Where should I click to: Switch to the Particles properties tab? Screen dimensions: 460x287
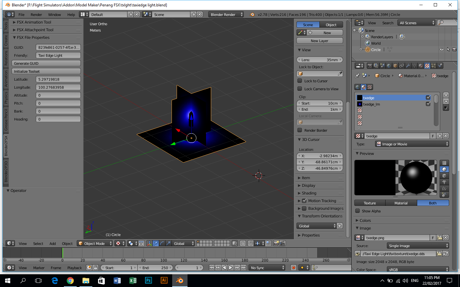[433, 66]
